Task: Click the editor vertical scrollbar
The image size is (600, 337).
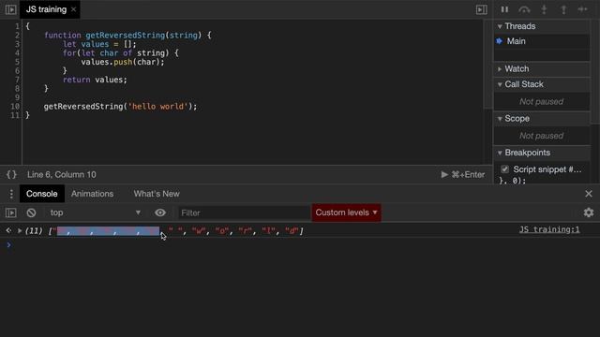Action: 487,65
